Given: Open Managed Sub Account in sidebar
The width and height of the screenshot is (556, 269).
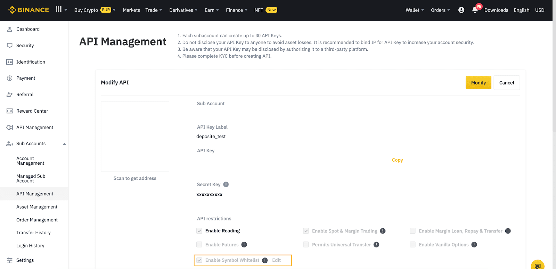Looking at the screenshot, I should [31, 179].
